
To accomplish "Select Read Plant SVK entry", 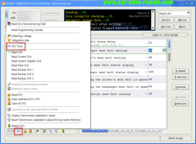I will tap(20, 65).
